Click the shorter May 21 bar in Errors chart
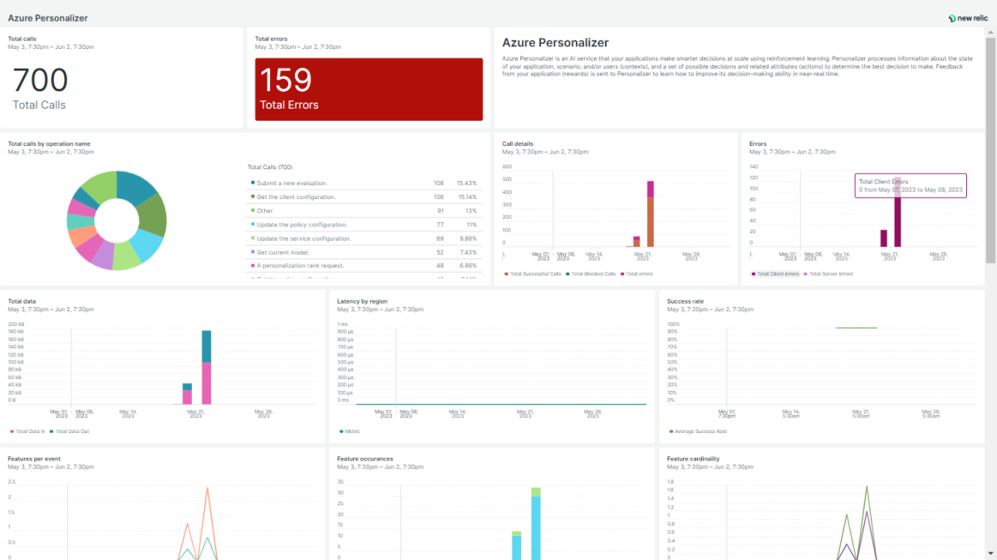The height and width of the screenshot is (560, 997). click(883, 238)
